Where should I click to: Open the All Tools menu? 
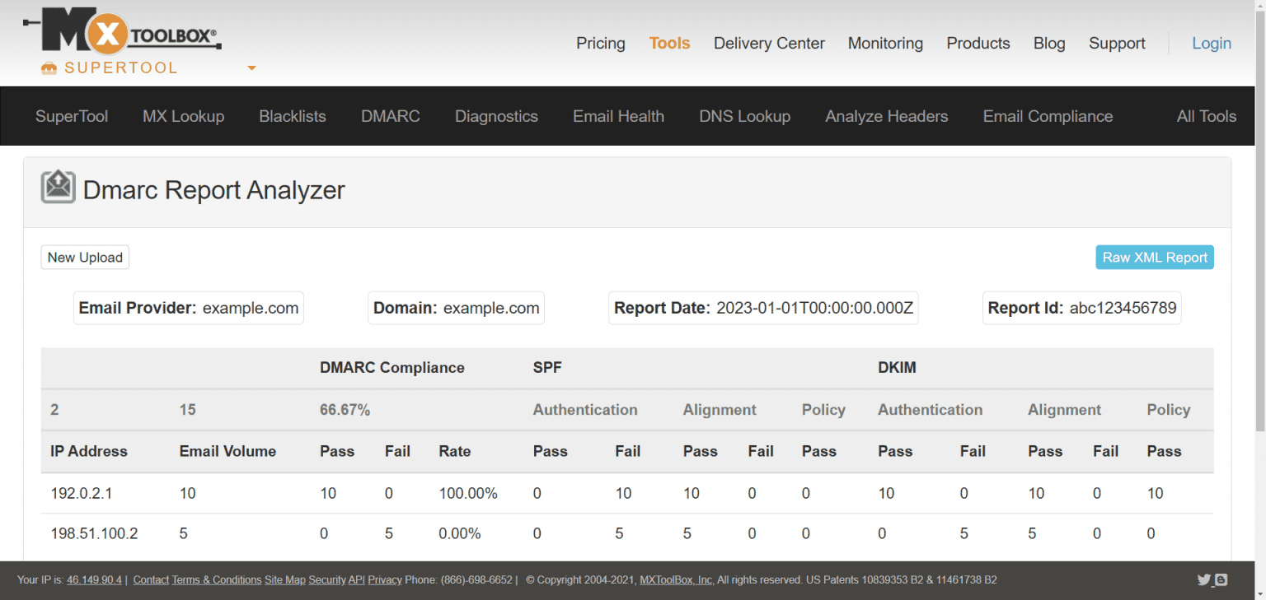click(1206, 116)
